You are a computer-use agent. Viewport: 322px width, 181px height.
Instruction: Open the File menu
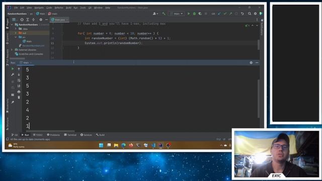pyautogui.click(x=16, y=8)
